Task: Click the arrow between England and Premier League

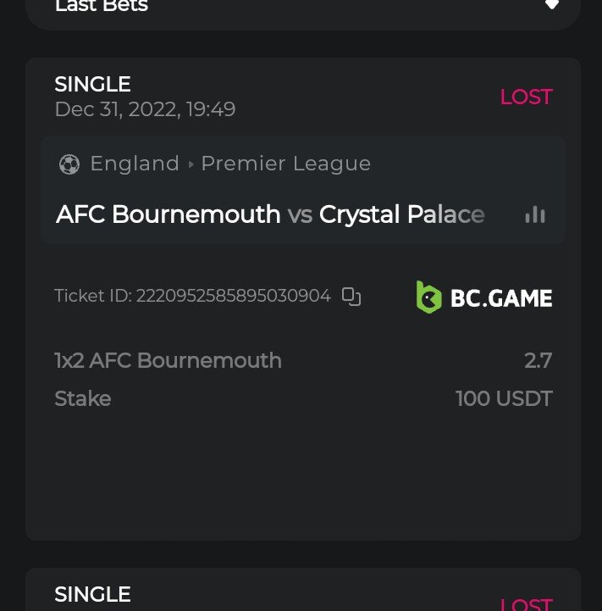Action: coord(191,164)
